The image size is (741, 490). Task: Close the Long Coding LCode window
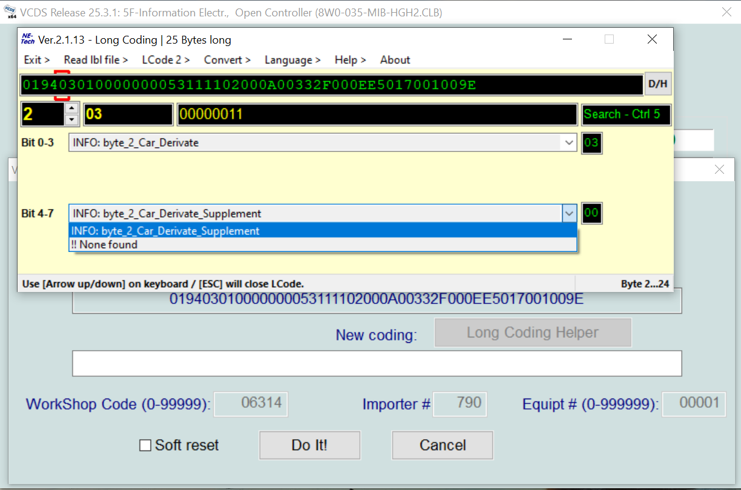(x=652, y=39)
